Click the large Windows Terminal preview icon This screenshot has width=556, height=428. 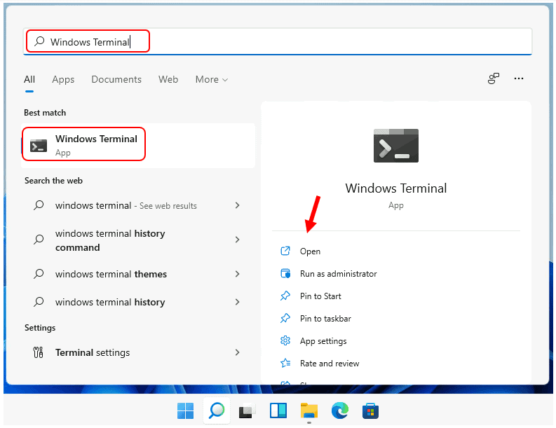pyautogui.click(x=395, y=146)
